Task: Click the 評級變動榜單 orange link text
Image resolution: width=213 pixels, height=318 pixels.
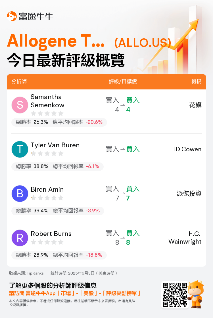Action: [x=122, y=293]
